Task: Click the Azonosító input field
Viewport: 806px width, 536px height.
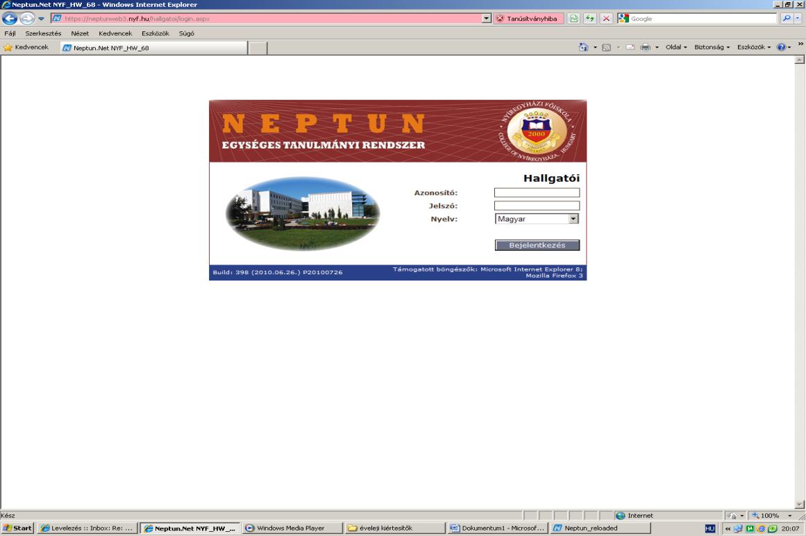Action: 537,193
